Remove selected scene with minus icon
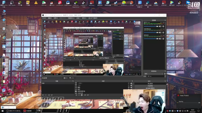Screen dimensions: 202x113 [x=46, y=95]
